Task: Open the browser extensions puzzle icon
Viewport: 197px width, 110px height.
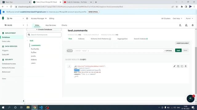Action: click(x=182, y=7)
